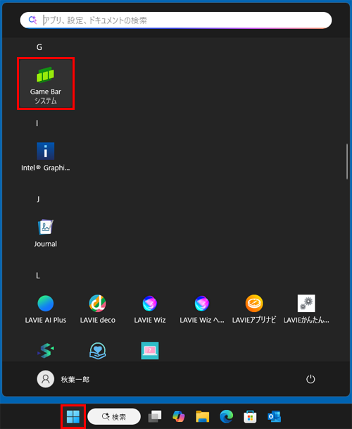This screenshot has width=352, height=429.
Task: Open the heart-in-hand icon app
Action: (x=98, y=351)
